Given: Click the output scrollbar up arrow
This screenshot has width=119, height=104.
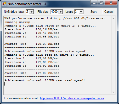Looking at the screenshot, I should [113, 18].
